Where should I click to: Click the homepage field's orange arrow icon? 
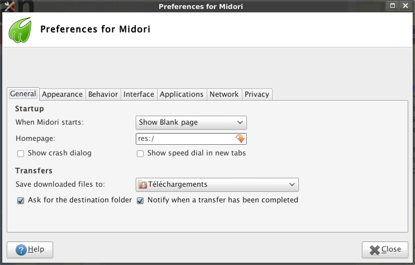[x=240, y=139]
